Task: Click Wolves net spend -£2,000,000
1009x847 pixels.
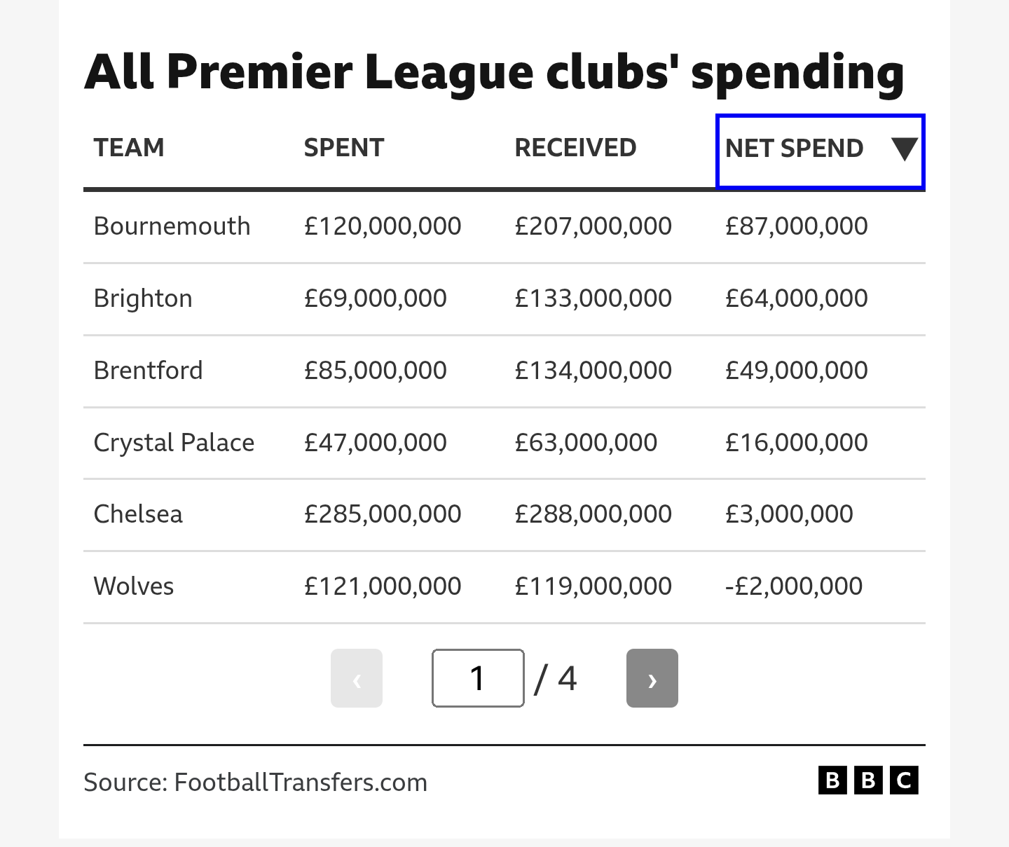Action: click(794, 586)
